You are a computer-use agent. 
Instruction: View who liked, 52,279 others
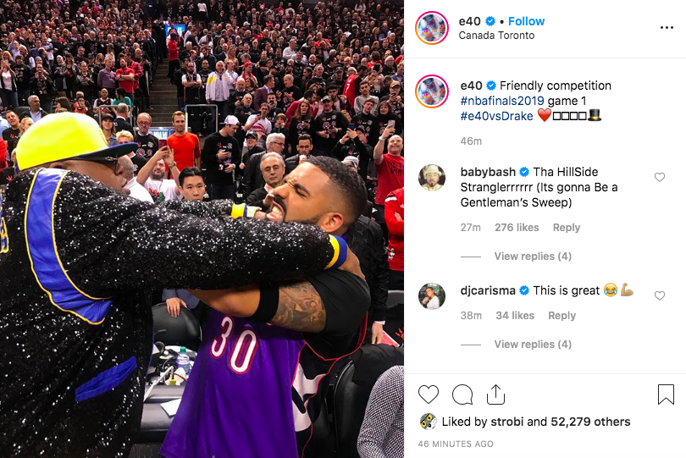[x=590, y=422]
